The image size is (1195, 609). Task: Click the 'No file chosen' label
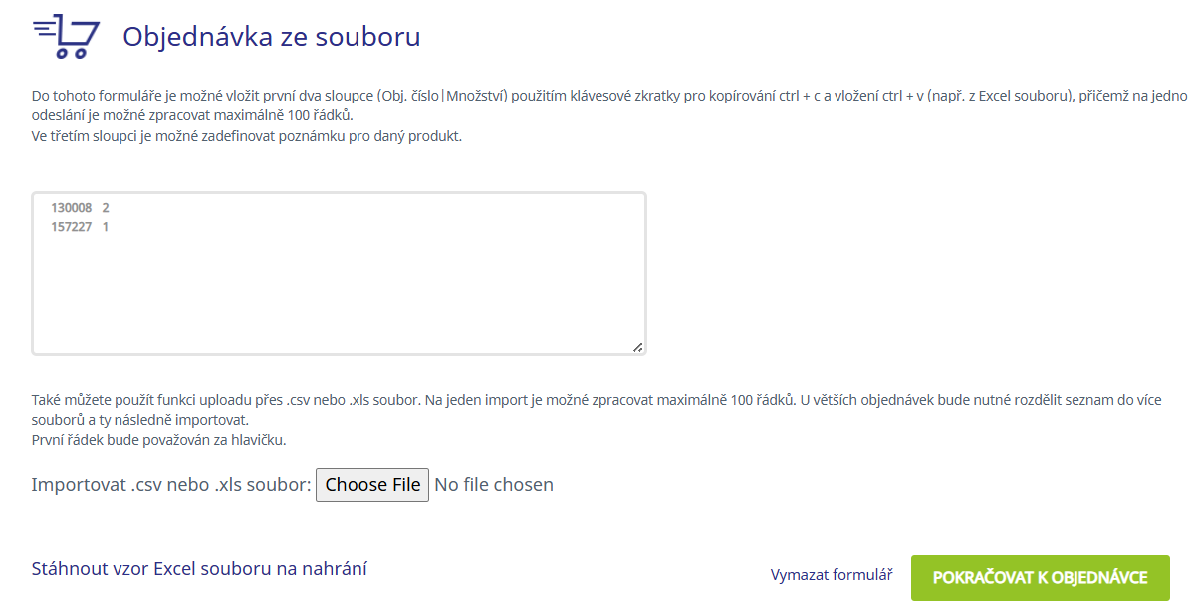[494, 485]
